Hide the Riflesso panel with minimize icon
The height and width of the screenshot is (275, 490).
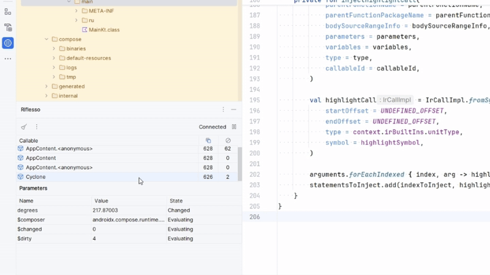233,109
